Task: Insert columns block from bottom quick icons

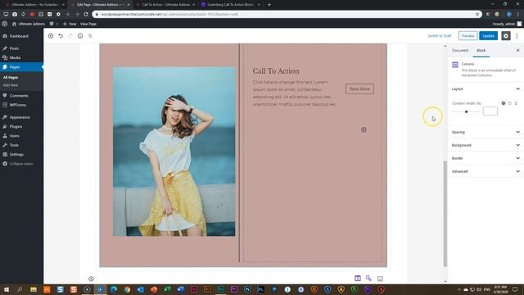Action: pos(358,279)
